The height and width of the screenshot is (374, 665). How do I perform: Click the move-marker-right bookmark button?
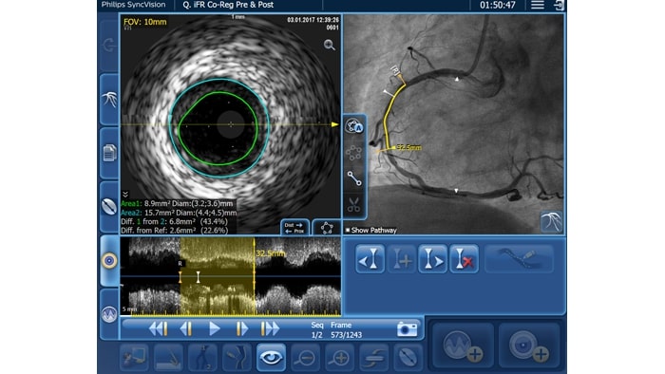point(432,258)
